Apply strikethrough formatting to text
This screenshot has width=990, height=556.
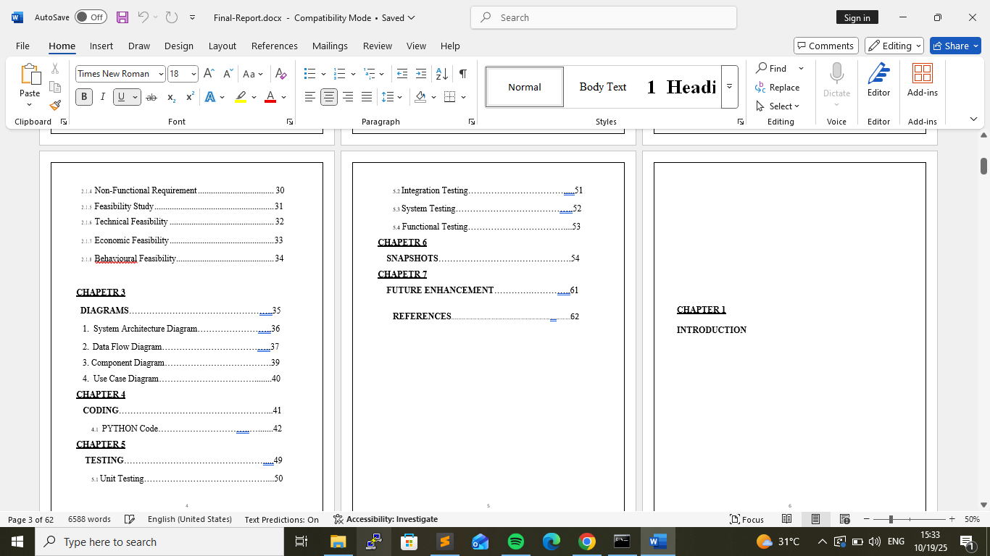pos(151,97)
